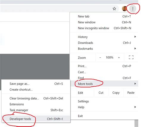Click Copy in the Edit row
Image resolution: width=141 pixels, height=127 pixels.
(116, 93)
